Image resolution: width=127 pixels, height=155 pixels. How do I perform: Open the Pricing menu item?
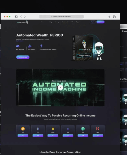click(50, 22)
